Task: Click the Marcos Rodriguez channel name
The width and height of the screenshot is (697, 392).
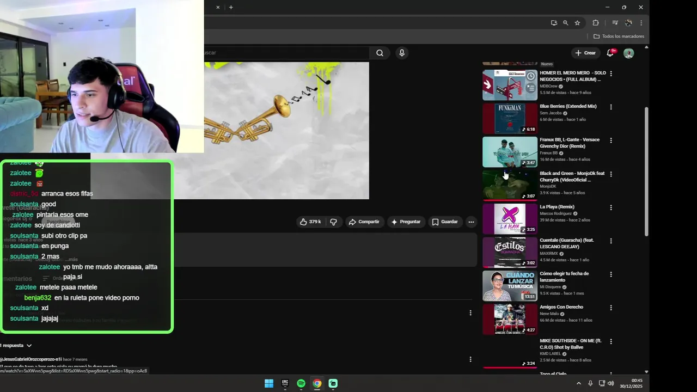Action: pyautogui.click(x=555, y=214)
